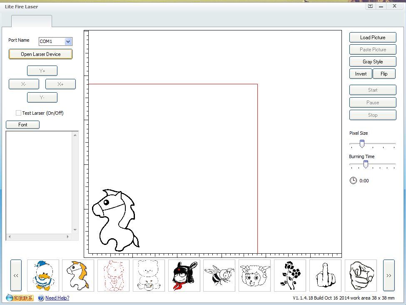Choose the red dotted lucky cat thumbnail
Viewport: 406px width, 305px height.
[113, 275]
